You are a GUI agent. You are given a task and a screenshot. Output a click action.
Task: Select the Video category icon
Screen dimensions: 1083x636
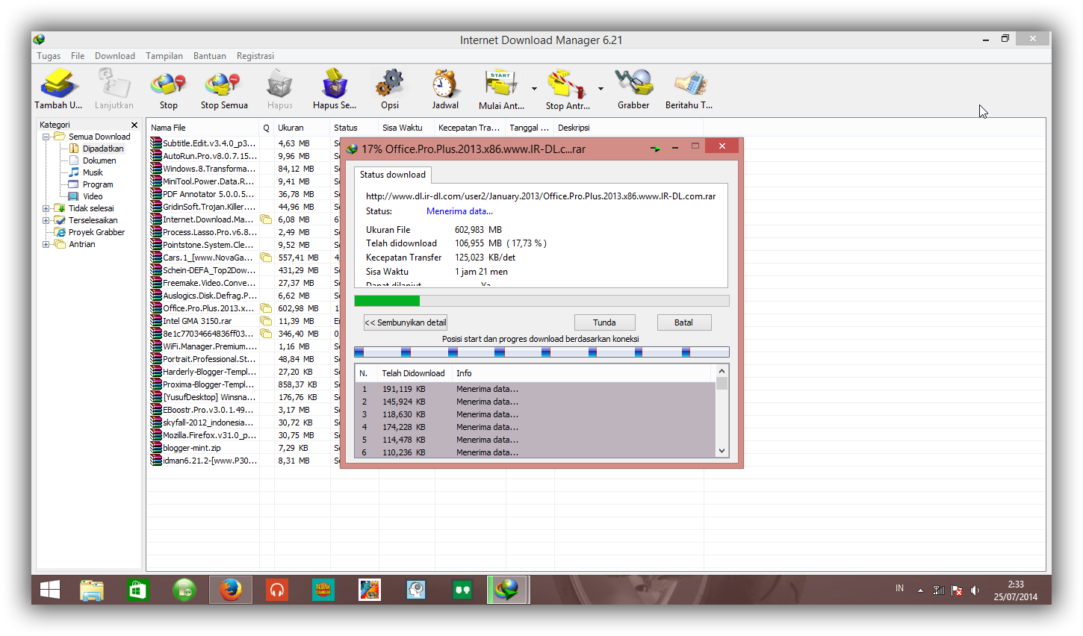click(74, 196)
